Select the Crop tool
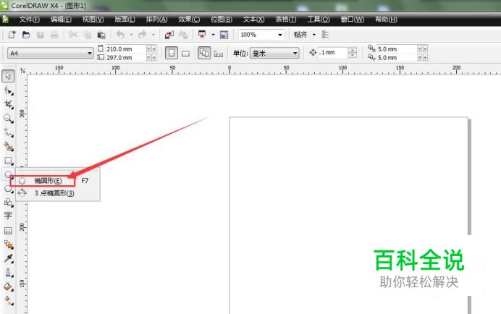 tap(8, 104)
